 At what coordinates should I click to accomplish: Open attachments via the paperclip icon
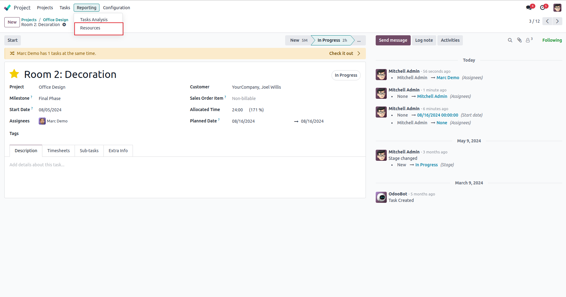[519, 40]
